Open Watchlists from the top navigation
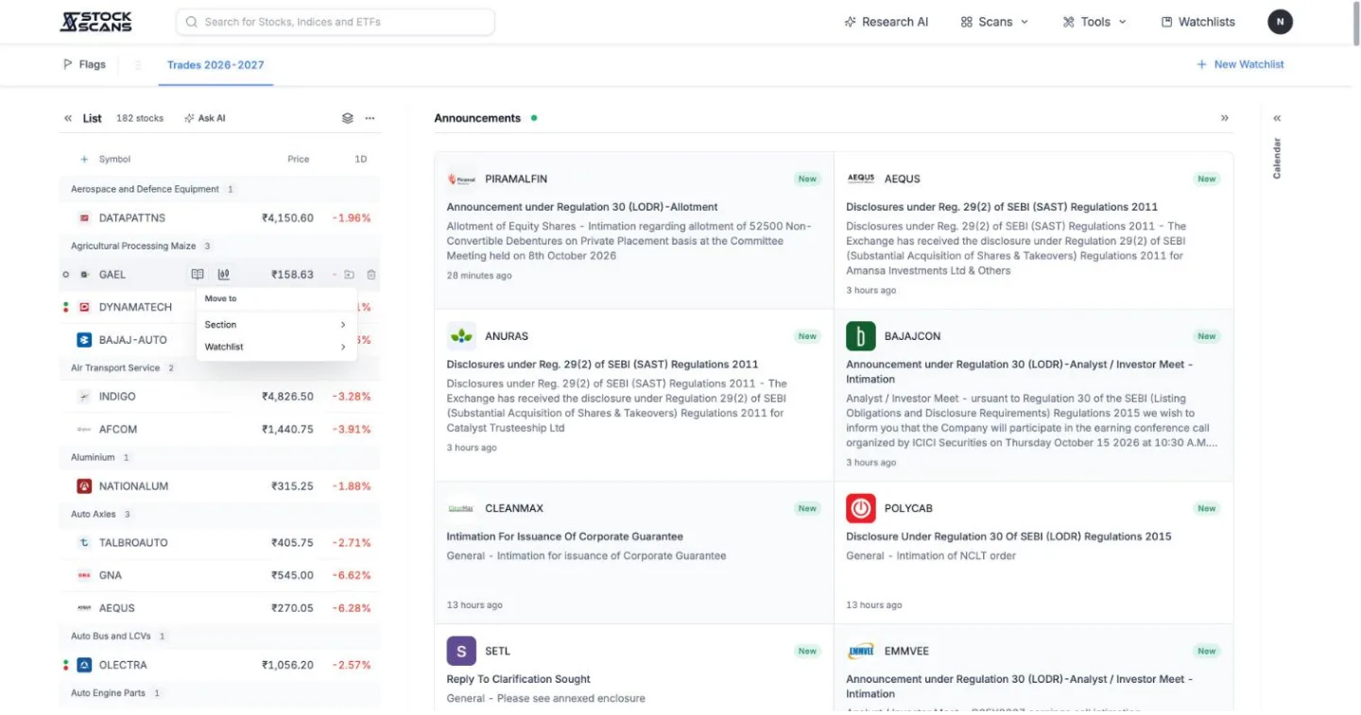The image size is (1361, 715). click(1197, 22)
